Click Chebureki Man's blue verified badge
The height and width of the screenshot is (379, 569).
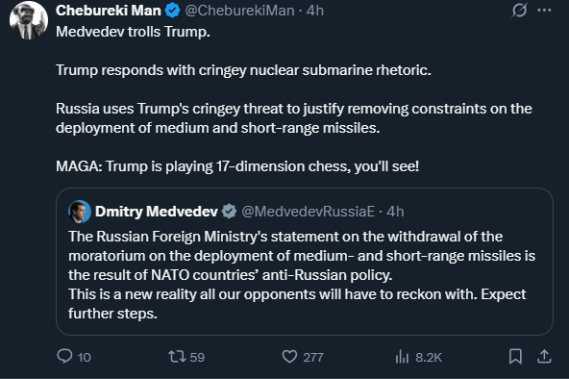tap(173, 11)
